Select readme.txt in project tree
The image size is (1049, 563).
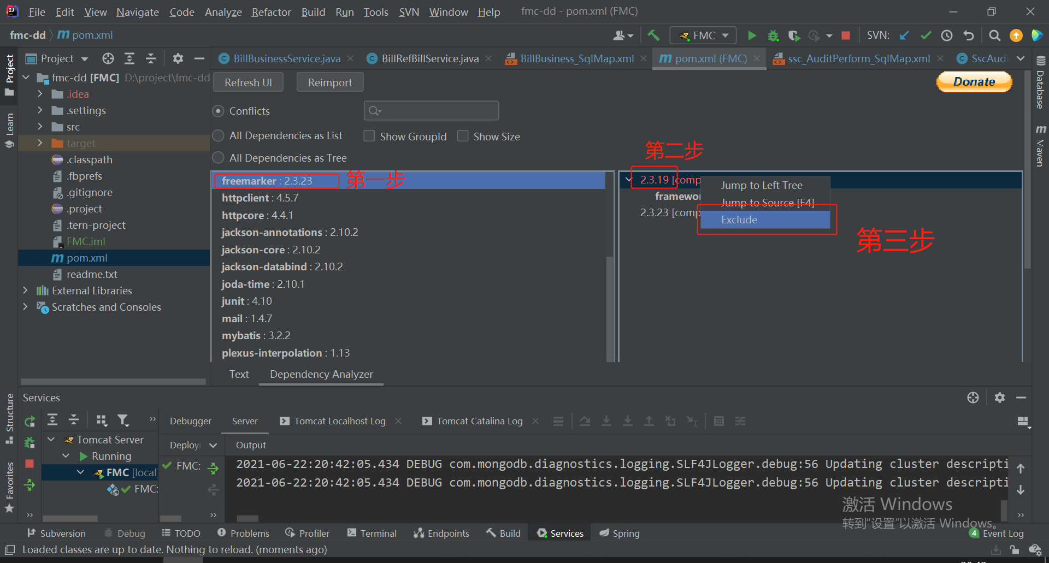(x=92, y=274)
